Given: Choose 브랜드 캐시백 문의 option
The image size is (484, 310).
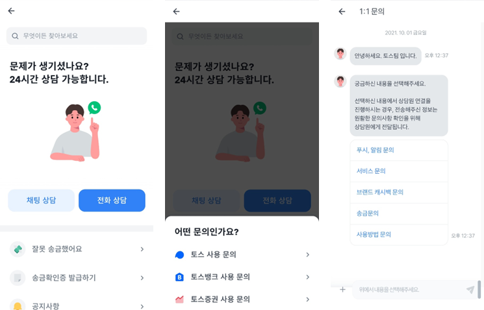Looking at the screenshot, I should click(399, 192).
